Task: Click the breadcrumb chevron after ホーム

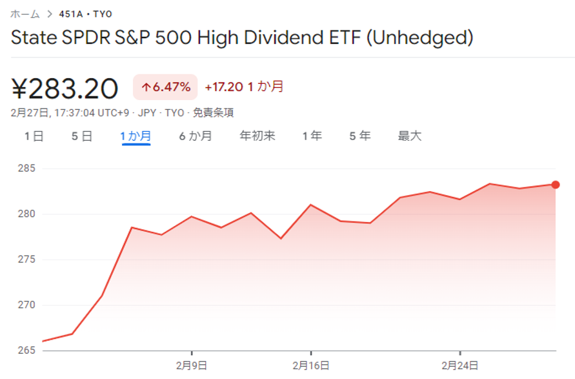Action: (49, 14)
